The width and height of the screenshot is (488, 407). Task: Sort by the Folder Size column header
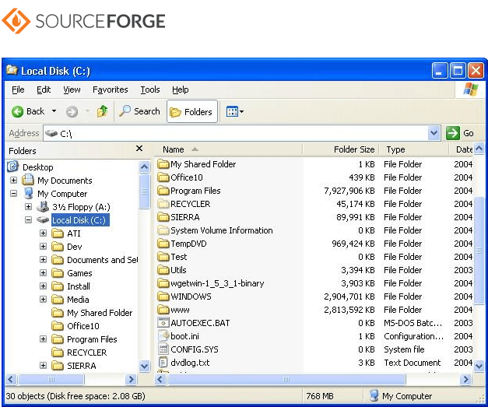coord(340,149)
